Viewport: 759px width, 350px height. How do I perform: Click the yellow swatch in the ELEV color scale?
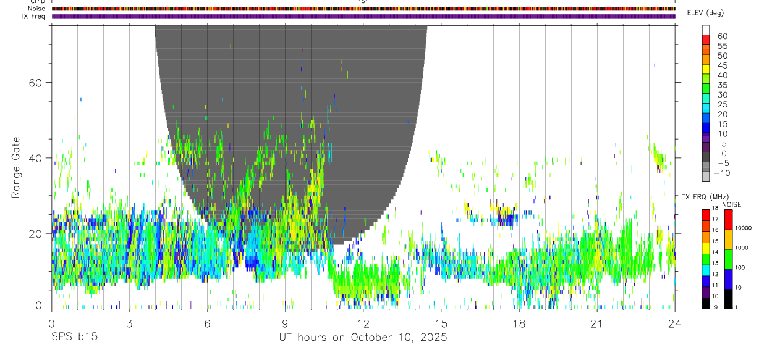click(x=706, y=69)
